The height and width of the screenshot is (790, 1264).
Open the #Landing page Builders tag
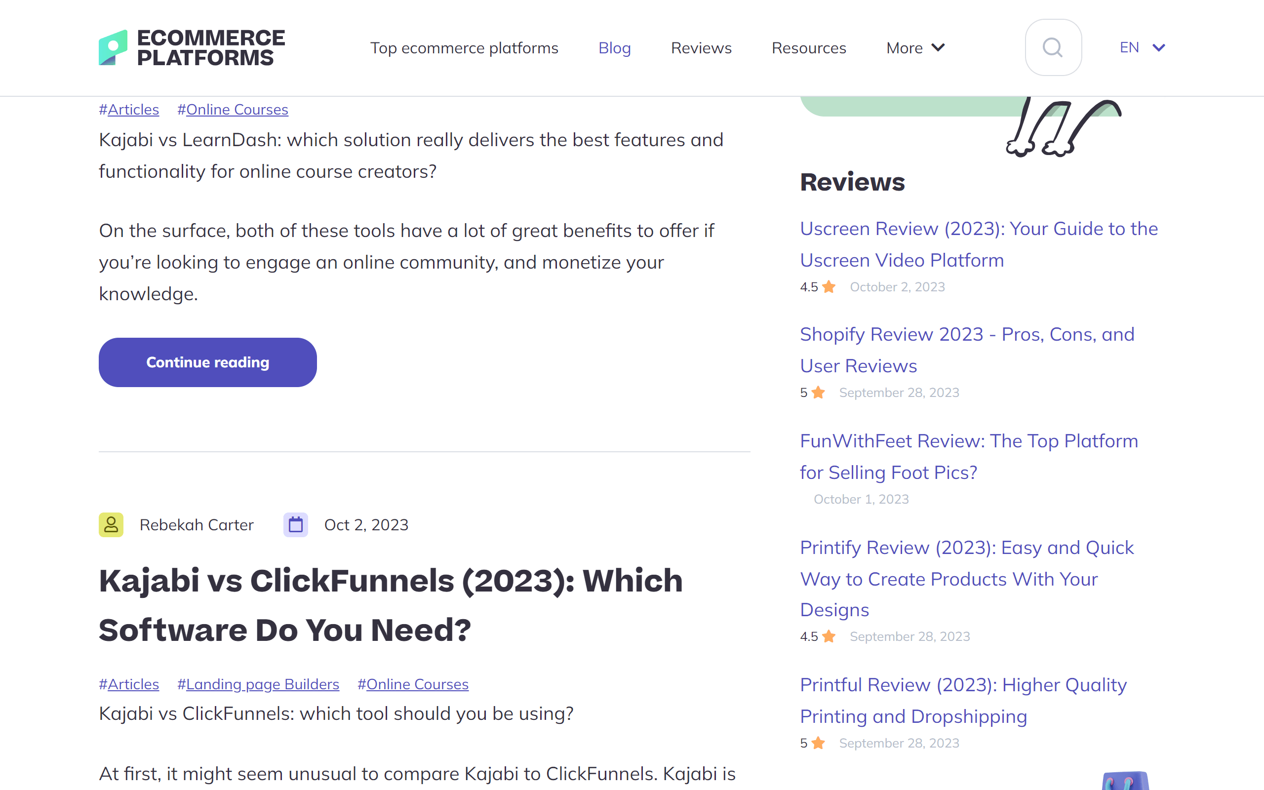[x=259, y=684]
